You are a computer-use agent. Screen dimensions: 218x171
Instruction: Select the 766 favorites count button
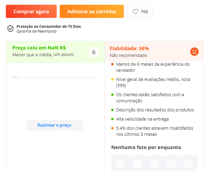click(x=140, y=12)
